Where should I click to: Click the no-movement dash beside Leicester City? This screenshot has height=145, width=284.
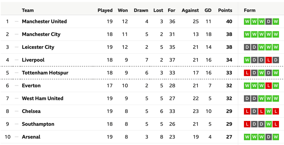[x=17, y=47]
